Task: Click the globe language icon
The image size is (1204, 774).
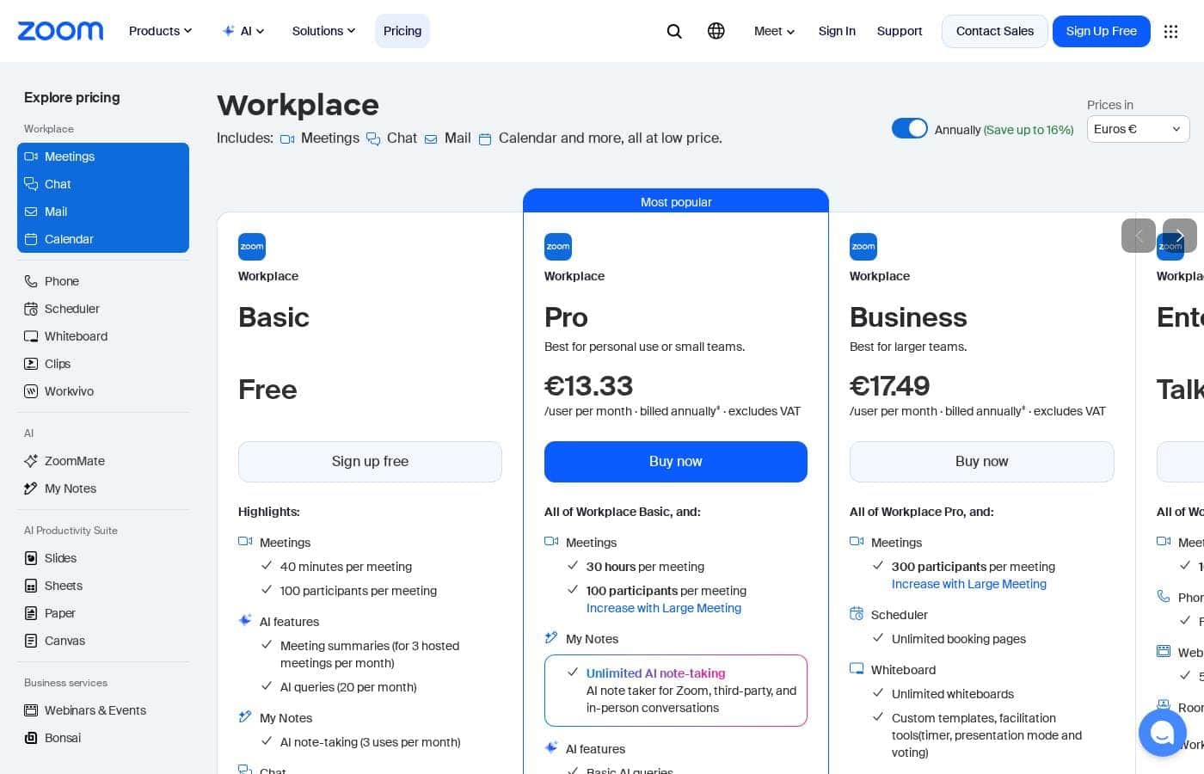Action: [716, 31]
